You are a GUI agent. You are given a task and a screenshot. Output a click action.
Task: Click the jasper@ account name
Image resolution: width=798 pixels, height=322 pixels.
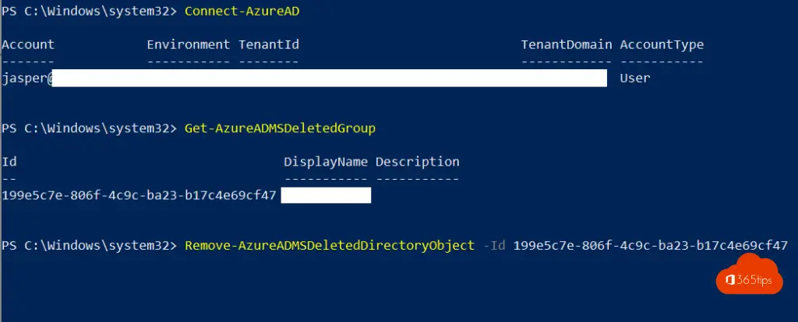coord(26,78)
